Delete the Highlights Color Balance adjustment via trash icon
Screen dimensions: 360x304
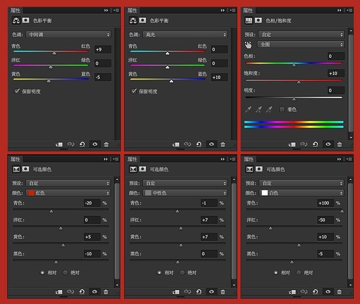223,145
